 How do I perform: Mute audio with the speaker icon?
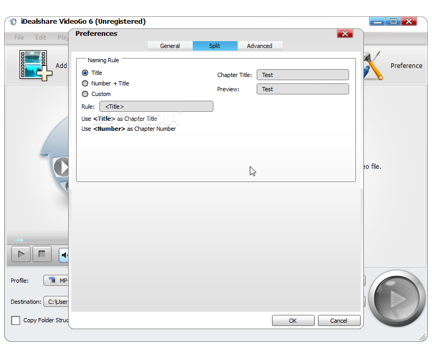pyautogui.click(x=64, y=255)
